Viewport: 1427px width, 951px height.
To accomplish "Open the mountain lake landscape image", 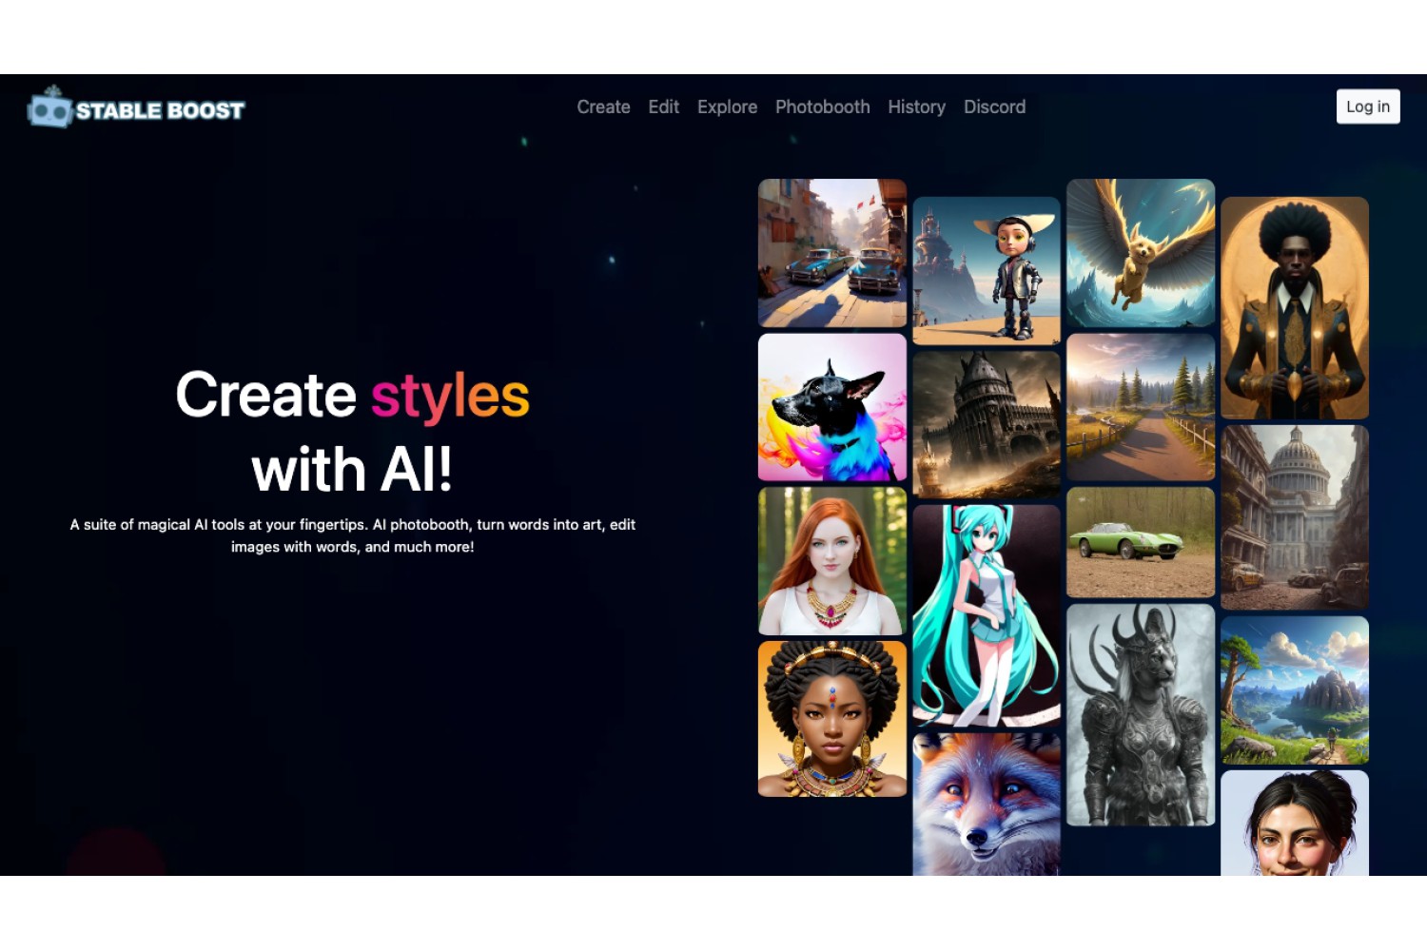I will tap(1295, 690).
